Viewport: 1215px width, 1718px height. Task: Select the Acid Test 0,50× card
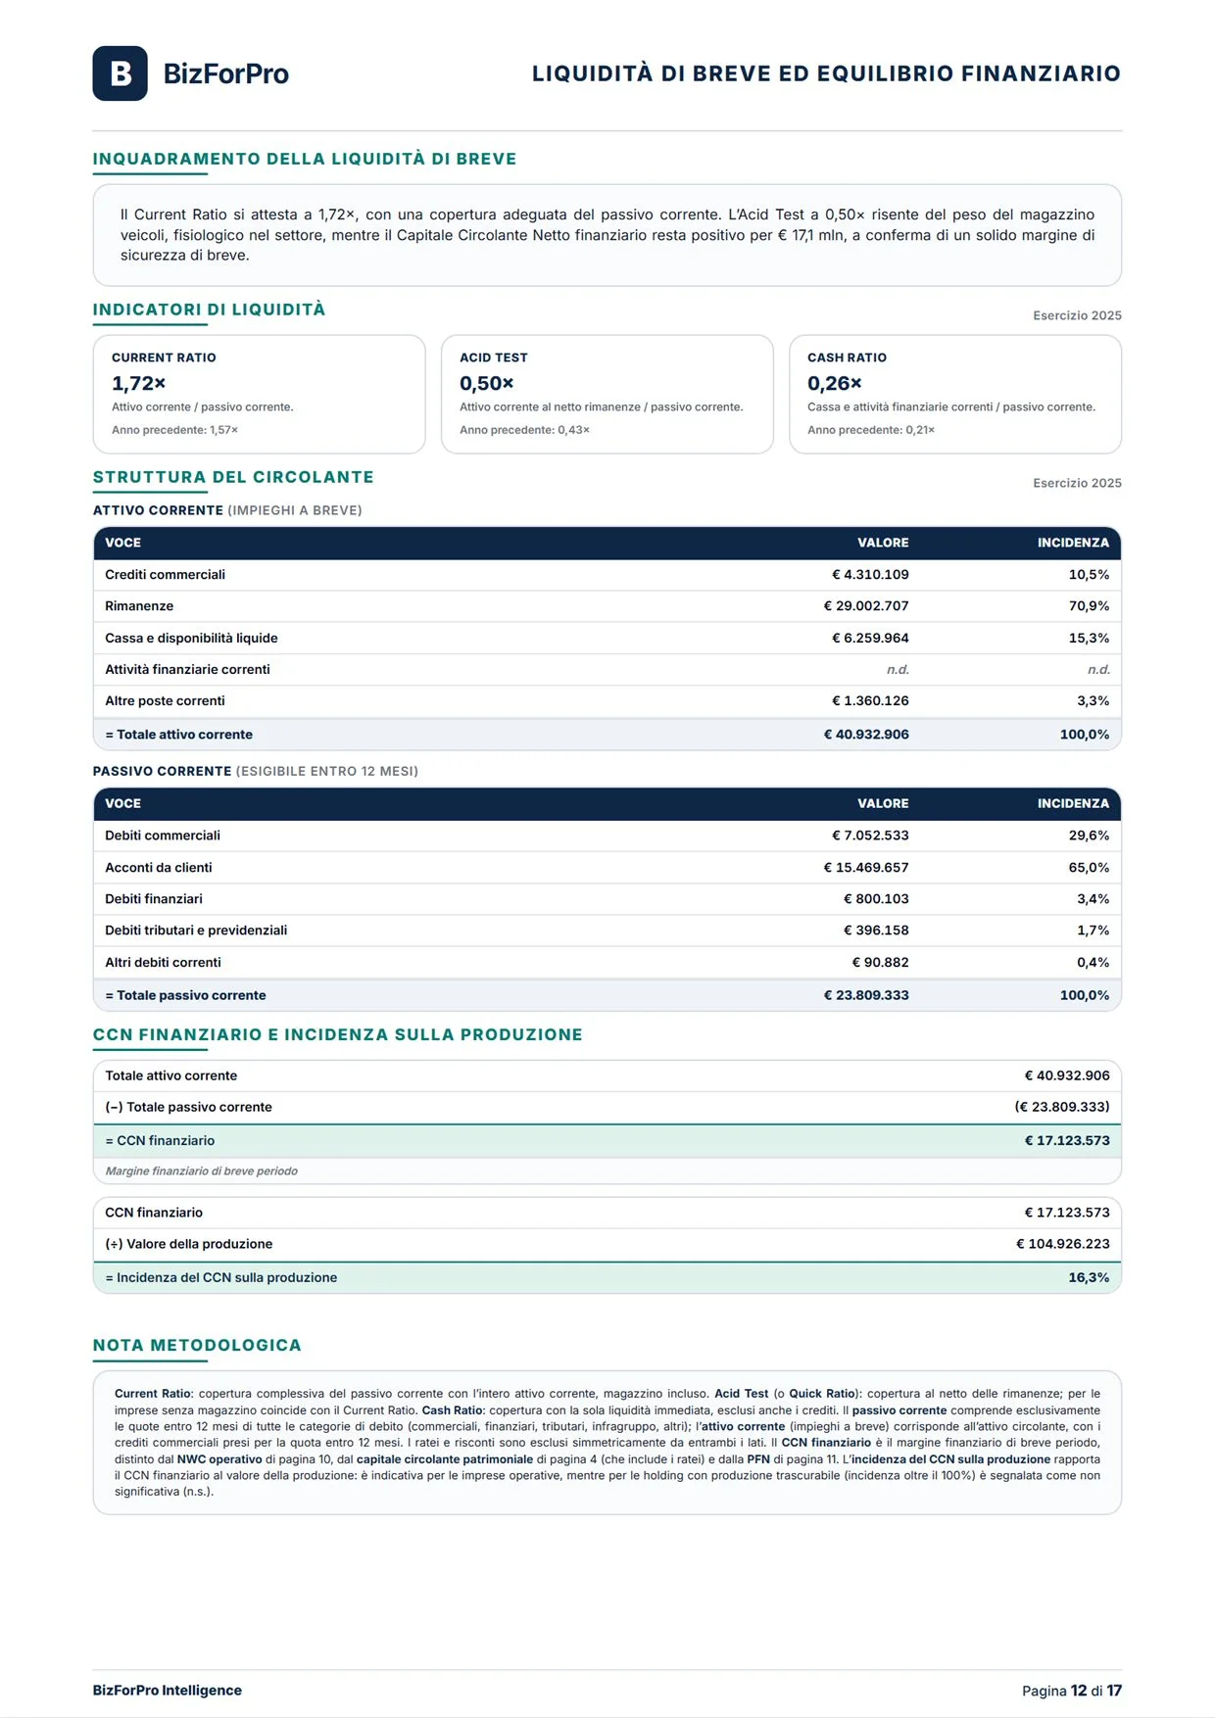click(607, 394)
